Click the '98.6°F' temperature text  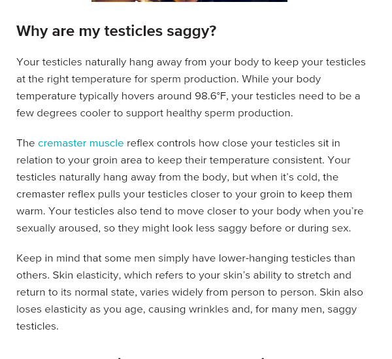click(x=210, y=96)
